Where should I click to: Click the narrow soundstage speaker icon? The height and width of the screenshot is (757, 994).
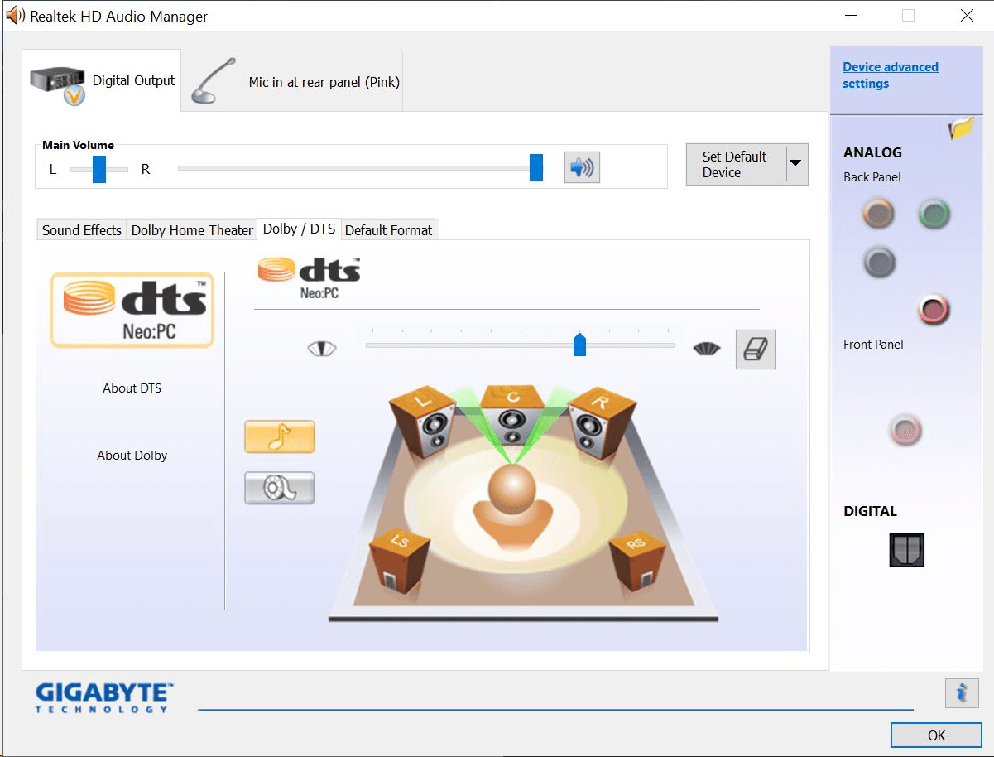tap(322, 348)
